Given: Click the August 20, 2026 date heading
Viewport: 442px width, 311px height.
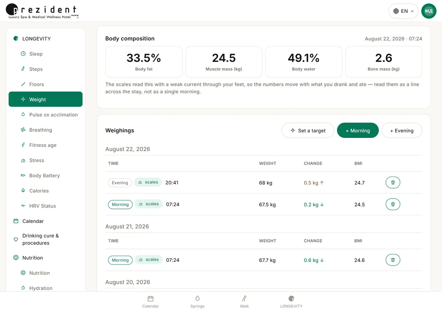Looking at the screenshot, I should (x=128, y=282).
